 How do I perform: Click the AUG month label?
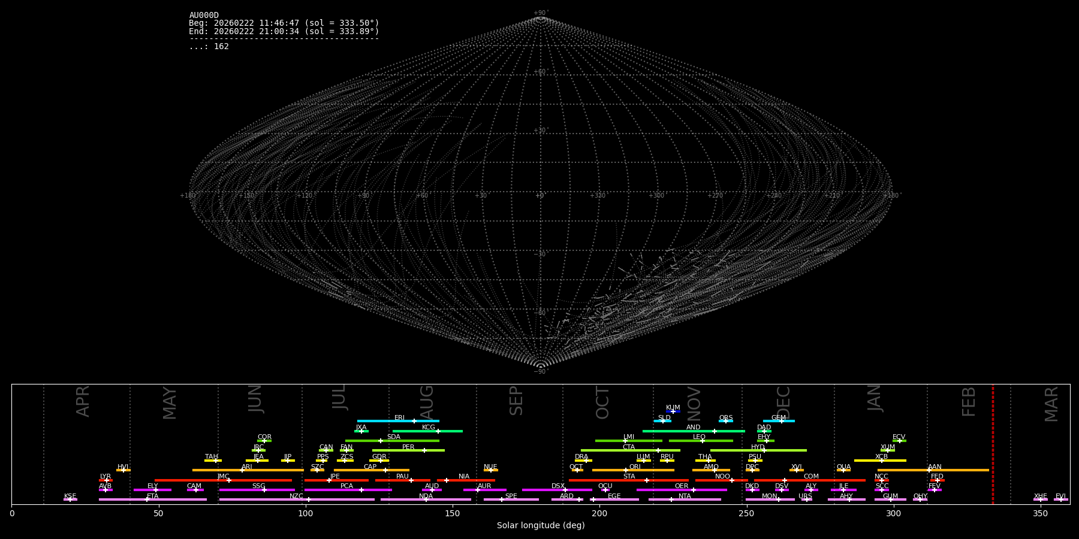(426, 403)
